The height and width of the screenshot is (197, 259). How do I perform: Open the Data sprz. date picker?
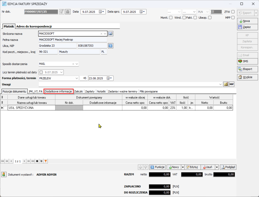click(143, 12)
